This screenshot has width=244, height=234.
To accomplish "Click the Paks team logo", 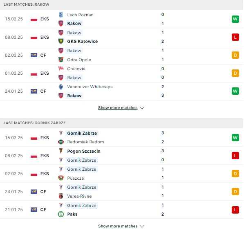I will [61, 214].
